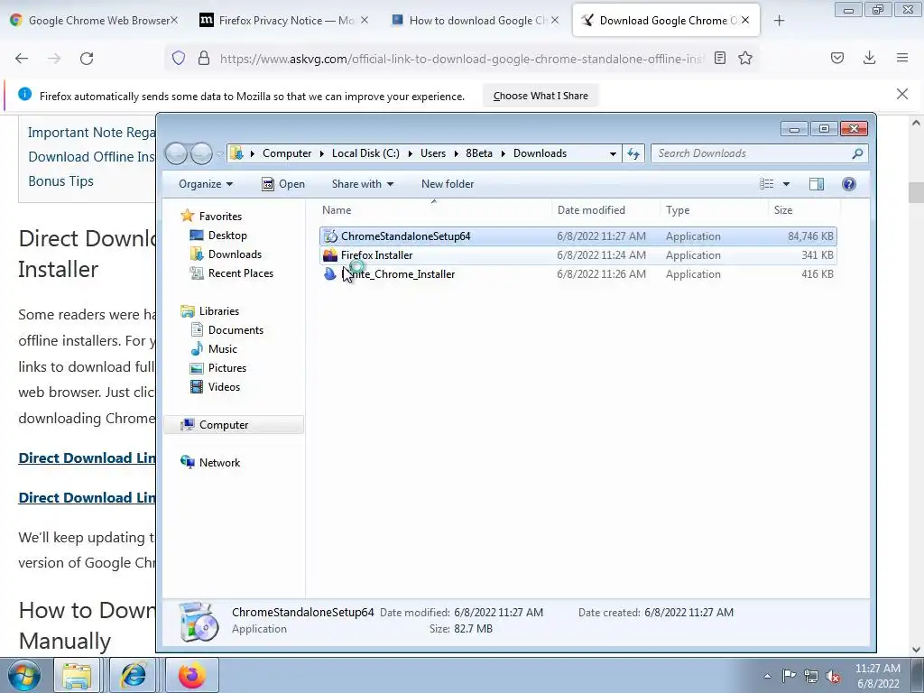Select ChromeStandaloneSetup64 file
This screenshot has height=693, width=924.
click(577, 236)
